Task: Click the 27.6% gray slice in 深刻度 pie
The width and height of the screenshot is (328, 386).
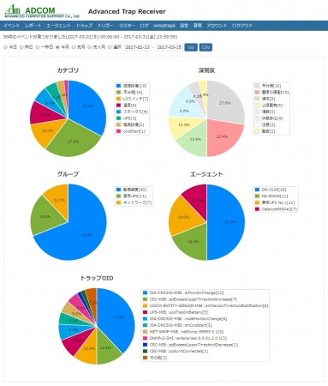Action: 225,103
